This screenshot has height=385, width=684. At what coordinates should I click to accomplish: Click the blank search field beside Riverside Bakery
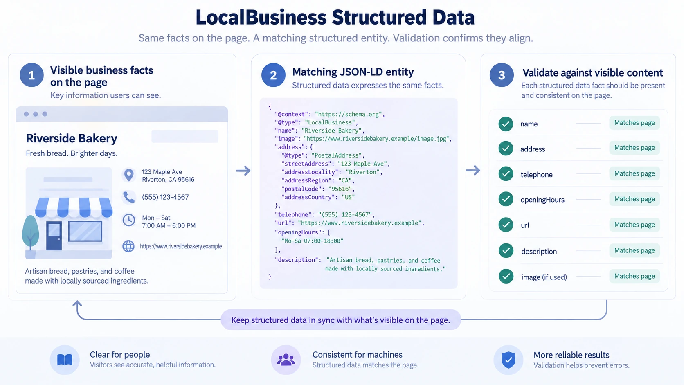pos(184,136)
